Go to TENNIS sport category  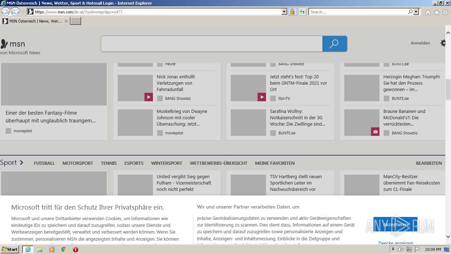pyautogui.click(x=109, y=163)
